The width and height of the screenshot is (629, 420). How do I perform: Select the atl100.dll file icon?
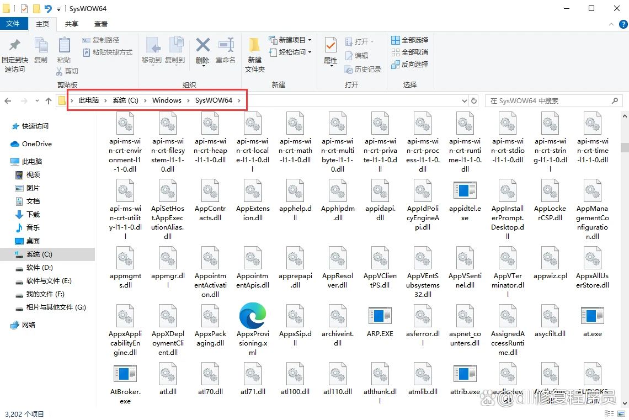[295, 374]
